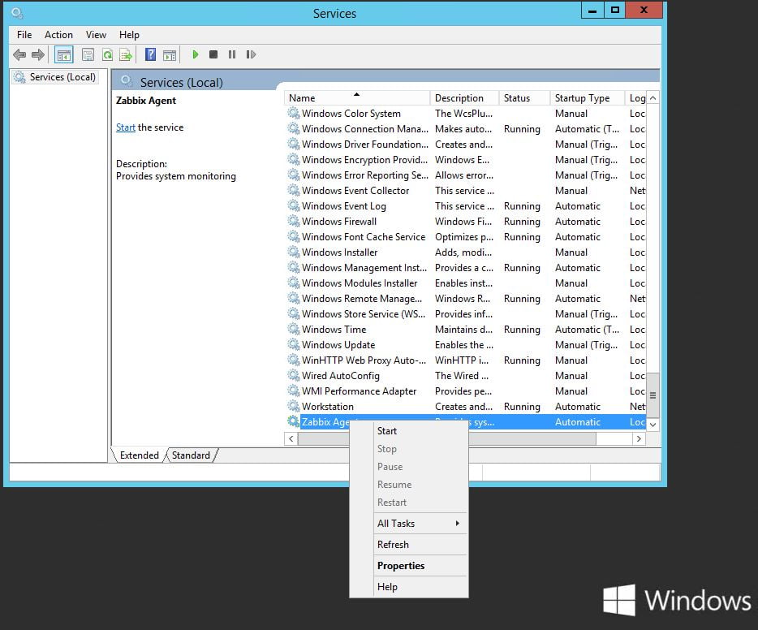Select the Windows Remote Management service row
This screenshot has height=630, width=758.
click(x=466, y=298)
